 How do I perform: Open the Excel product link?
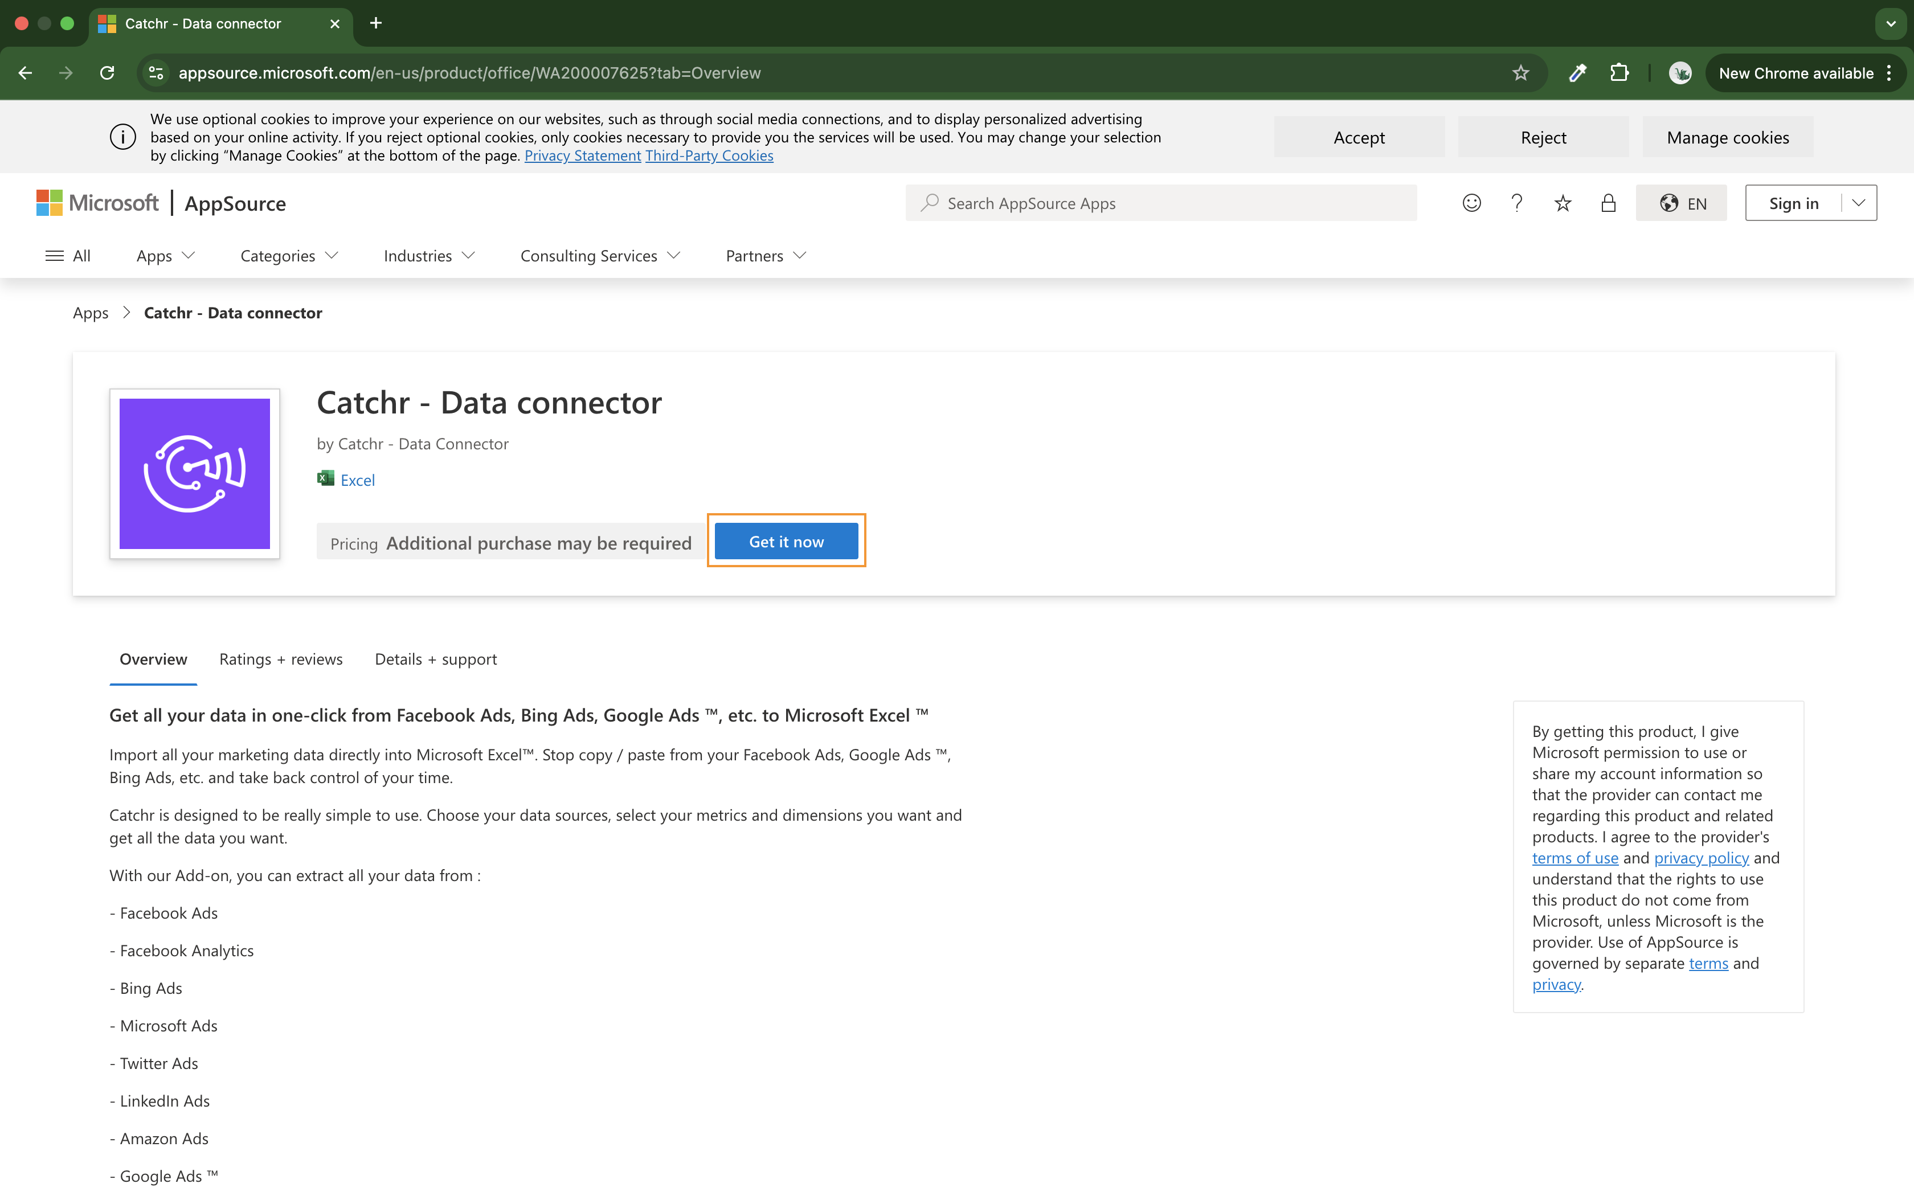coord(358,480)
